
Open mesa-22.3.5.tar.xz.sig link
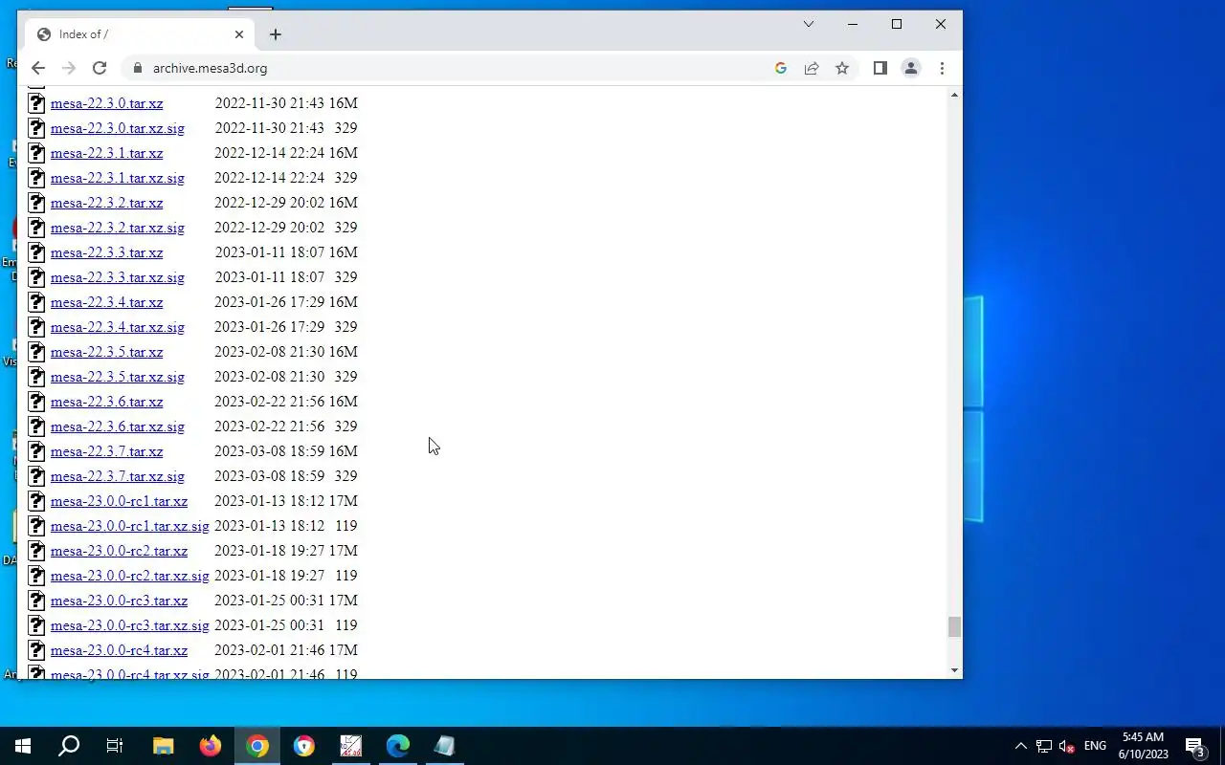click(x=117, y=377)
